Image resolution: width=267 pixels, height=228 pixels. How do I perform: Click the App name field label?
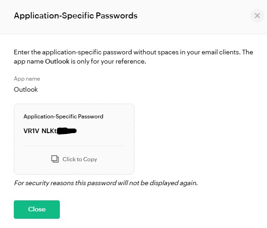[27, 79]
